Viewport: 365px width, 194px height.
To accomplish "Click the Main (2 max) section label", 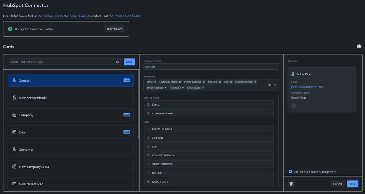I will tap(151, 97).
